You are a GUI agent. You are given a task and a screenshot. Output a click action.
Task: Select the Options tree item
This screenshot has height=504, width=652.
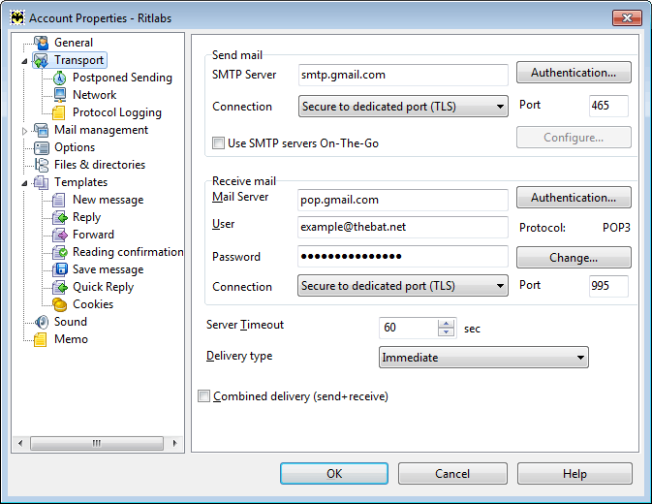(75, 147)
